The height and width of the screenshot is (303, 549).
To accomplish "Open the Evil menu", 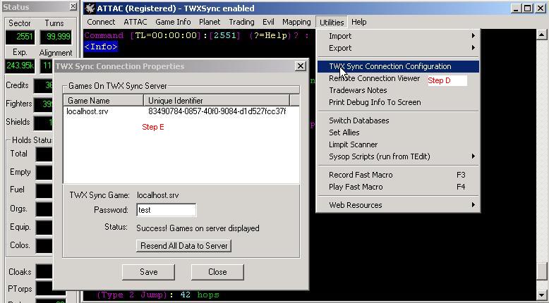I will [x=268, y=22].
